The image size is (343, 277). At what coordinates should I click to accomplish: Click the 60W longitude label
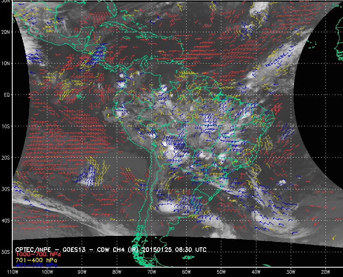pos(186,272)
